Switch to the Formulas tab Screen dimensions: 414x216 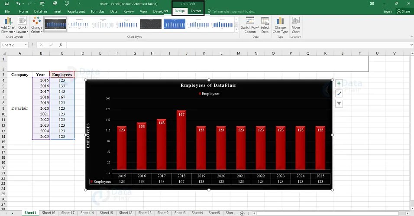click(97, 11)
